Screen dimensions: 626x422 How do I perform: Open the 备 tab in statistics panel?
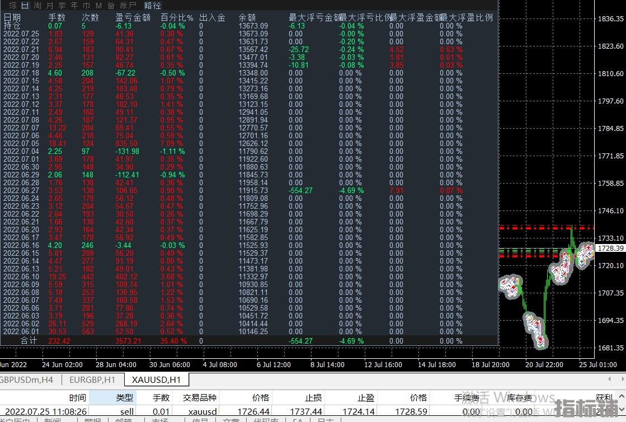pos(111,6)
